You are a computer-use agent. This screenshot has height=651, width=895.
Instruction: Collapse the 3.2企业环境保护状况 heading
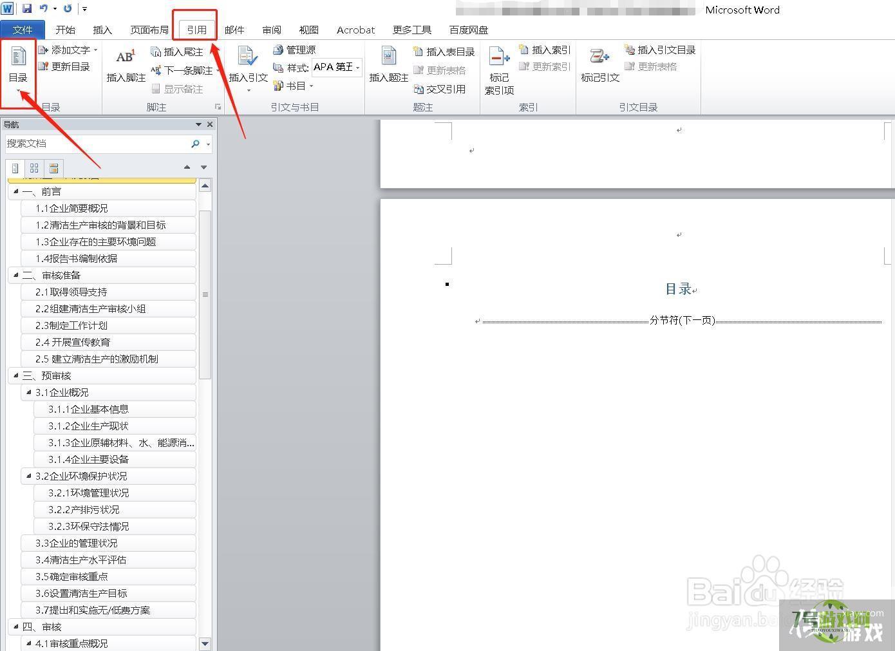coord(29,476)
